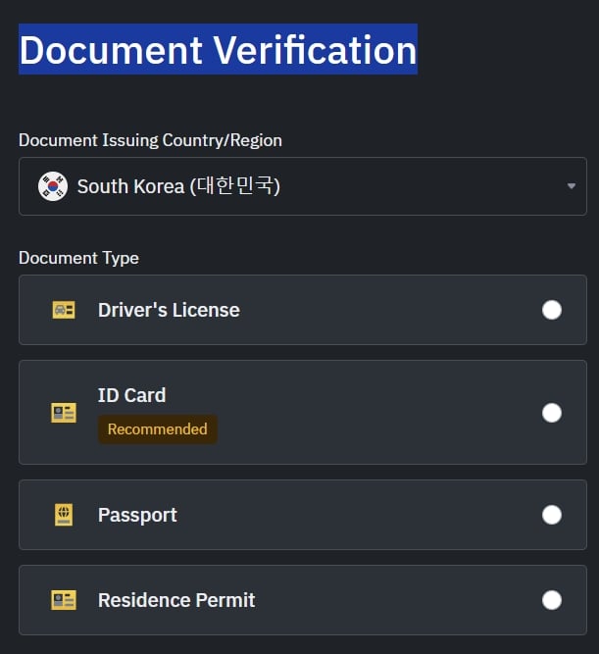
Task: Click the Document Issuing Country/Region label
Action: coord(151,140)
